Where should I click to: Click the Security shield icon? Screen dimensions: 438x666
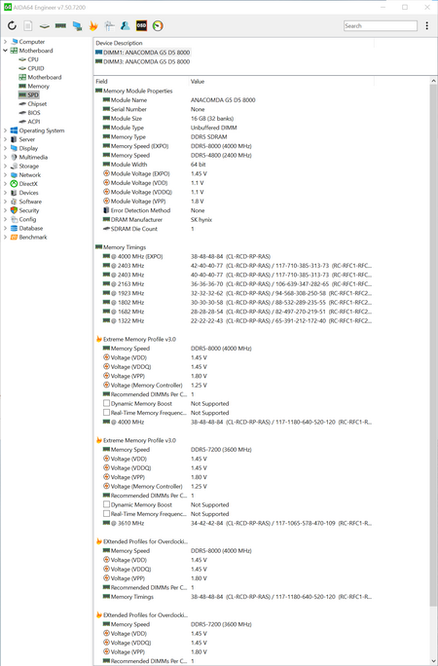[14, 210]
